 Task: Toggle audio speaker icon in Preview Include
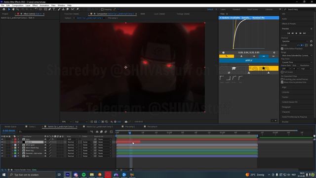pyautogui.click(x=302, y=45)
